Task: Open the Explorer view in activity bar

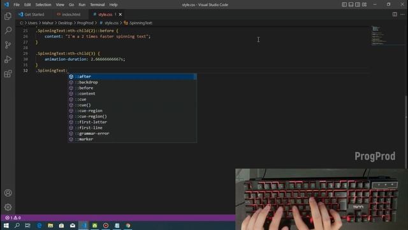Action: pos(8,17)
